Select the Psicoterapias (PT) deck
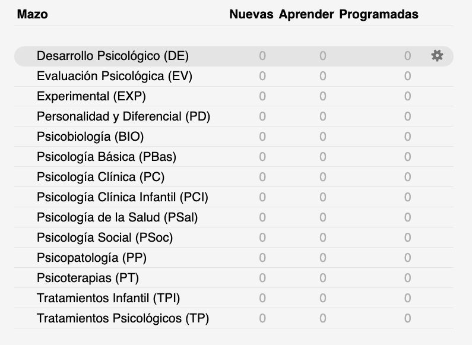 click(x=88, y=278)
